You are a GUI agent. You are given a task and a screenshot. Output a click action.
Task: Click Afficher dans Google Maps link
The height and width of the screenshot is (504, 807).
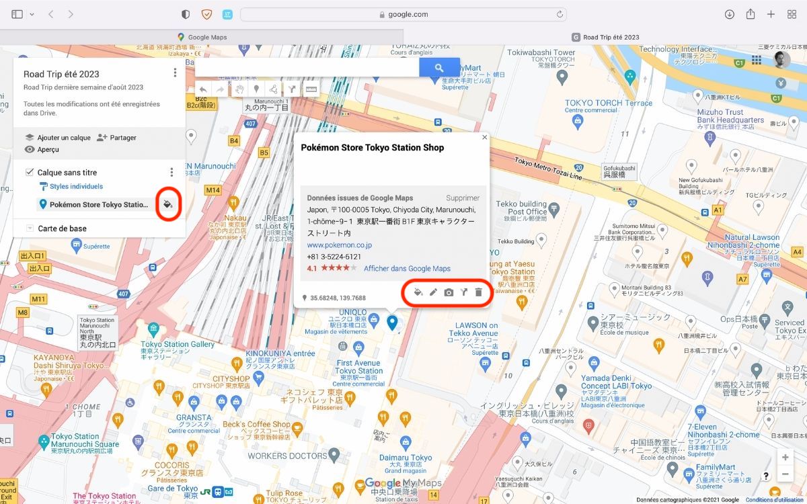coord(407,269)
